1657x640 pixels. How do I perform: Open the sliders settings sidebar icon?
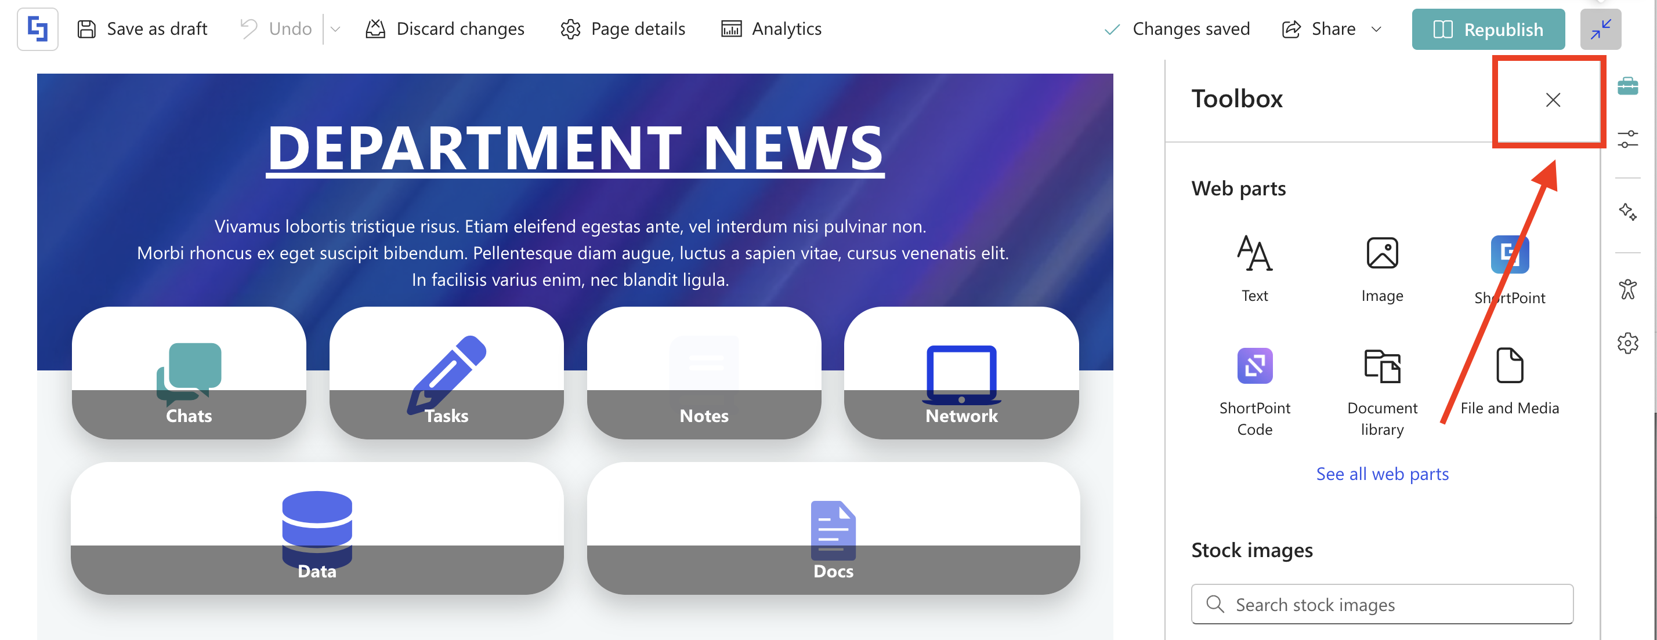[x=1627, y=139]
